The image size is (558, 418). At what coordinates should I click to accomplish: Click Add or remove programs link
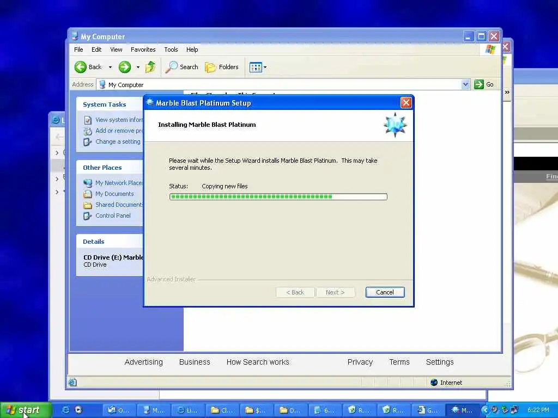coord(119,131)
